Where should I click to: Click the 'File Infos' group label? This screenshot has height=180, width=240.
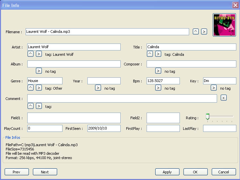point(13,137)
